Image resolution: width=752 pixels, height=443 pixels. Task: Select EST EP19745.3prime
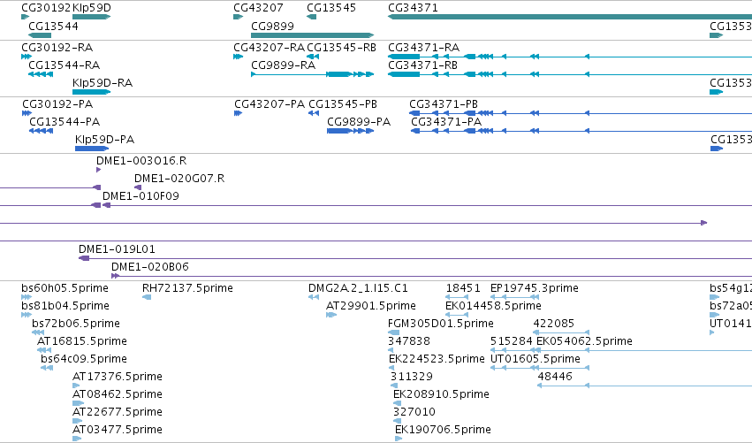coord(514,297)
